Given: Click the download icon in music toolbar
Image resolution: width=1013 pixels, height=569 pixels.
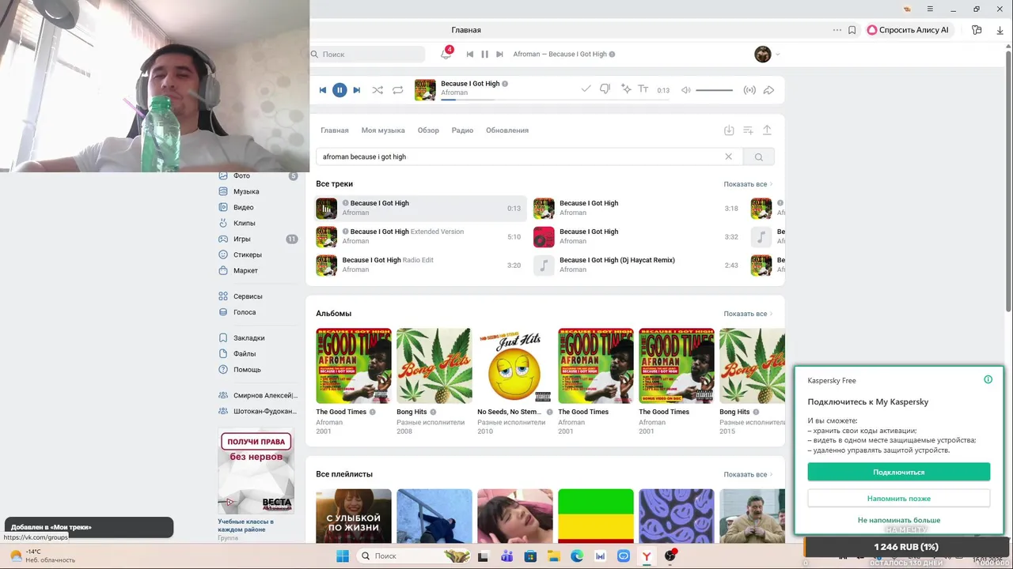Looking at the screenshot, I should tap(729, 130).
